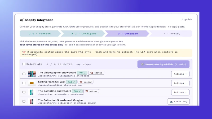Click edited badge on Selling Plans Ski Wax
Viewport: 212px width, 119px height.
[x=85, y=82]
